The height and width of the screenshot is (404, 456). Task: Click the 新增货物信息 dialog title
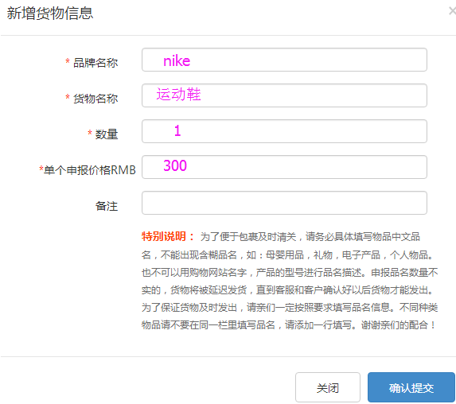(49, 14)
